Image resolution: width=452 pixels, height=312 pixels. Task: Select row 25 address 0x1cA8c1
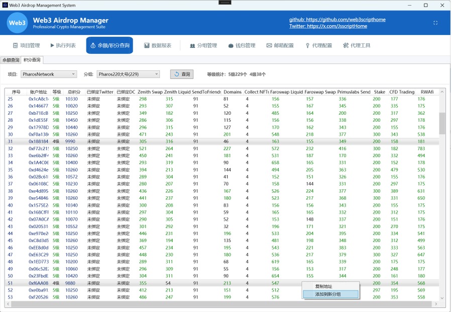(38, 99)
